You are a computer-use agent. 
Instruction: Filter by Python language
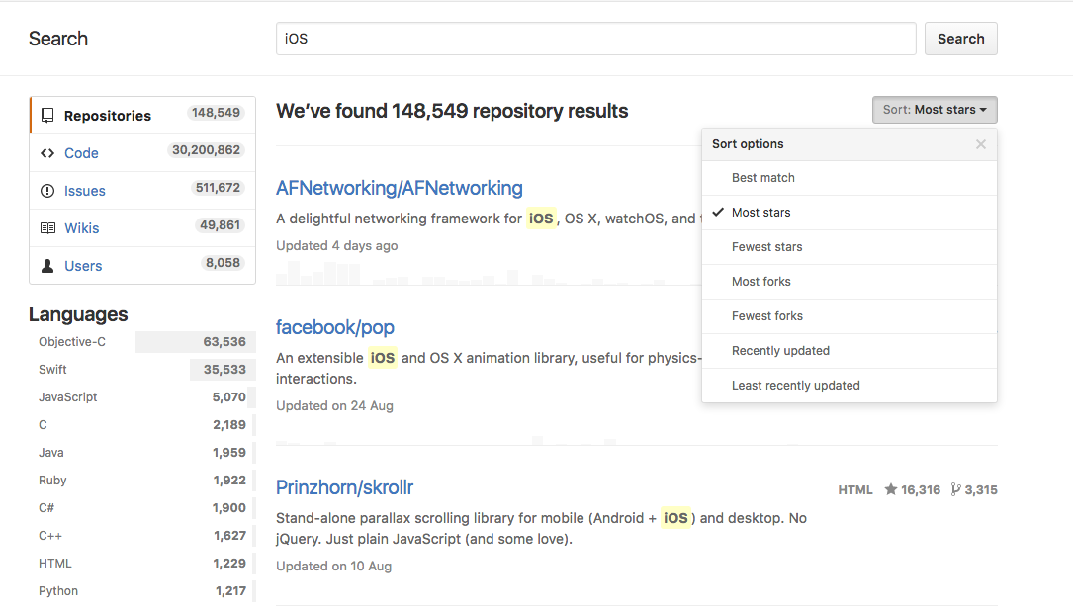(x=142, y=591)
